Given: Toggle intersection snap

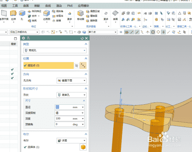Looking at the screenshot, I should click(147, 32).
